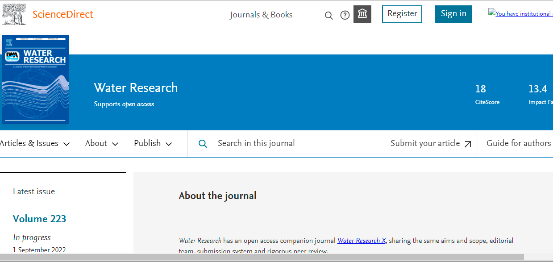Click the Register button

[x=402, y=14]
